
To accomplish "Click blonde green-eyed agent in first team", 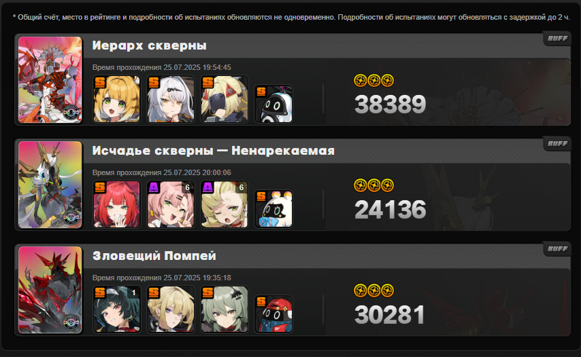I will 117,99.
